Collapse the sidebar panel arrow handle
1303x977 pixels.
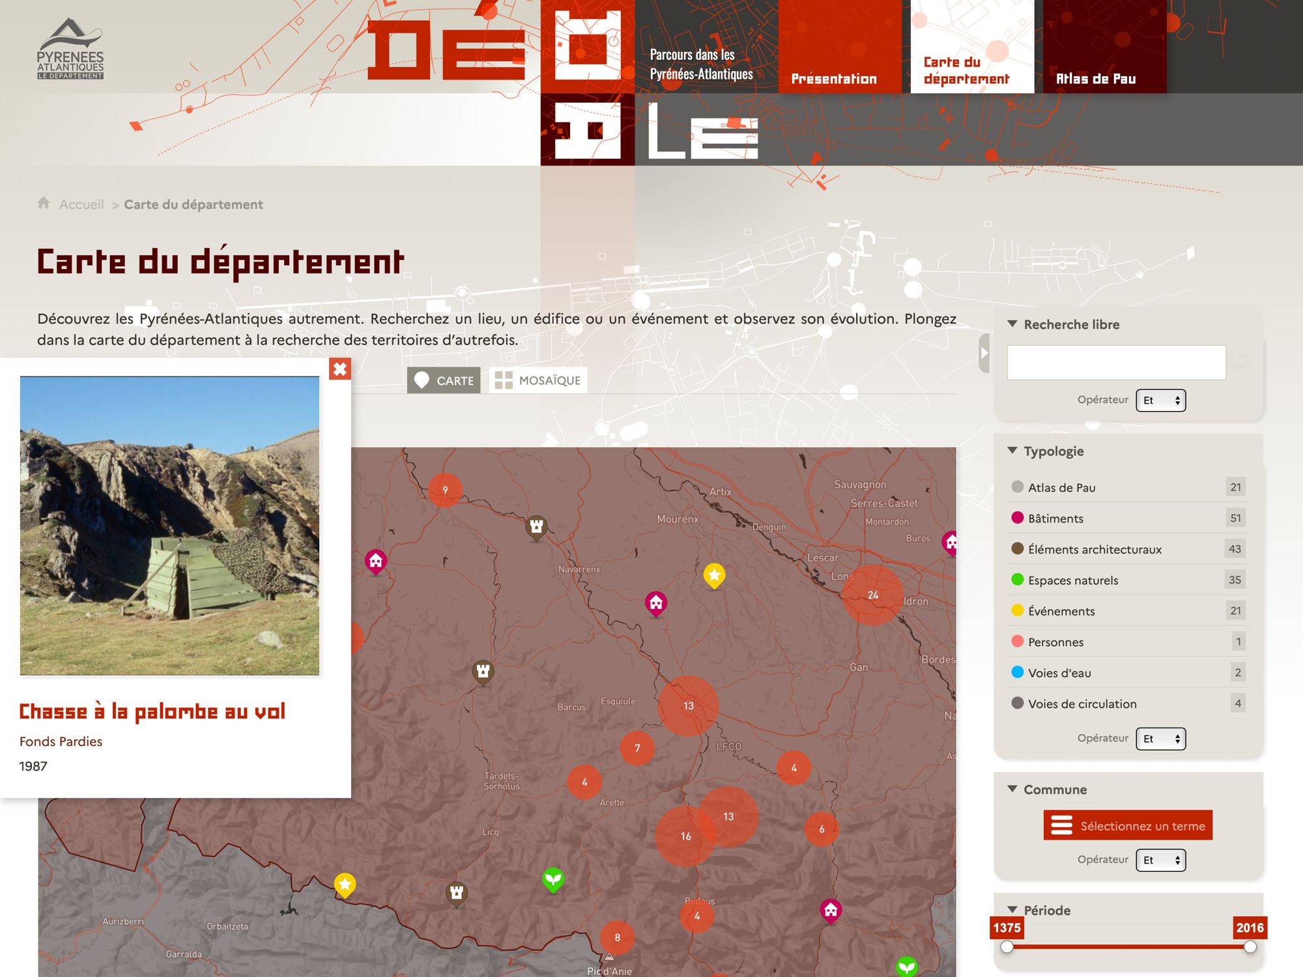[984, 353]
